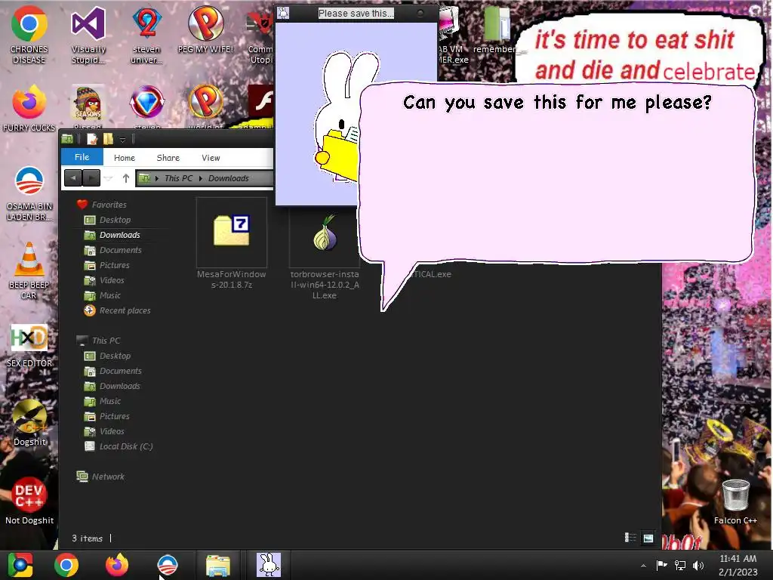Expand the dropdown after This PC breadcrumb
The width and height of the screenshot is (773, 580).
201,178
